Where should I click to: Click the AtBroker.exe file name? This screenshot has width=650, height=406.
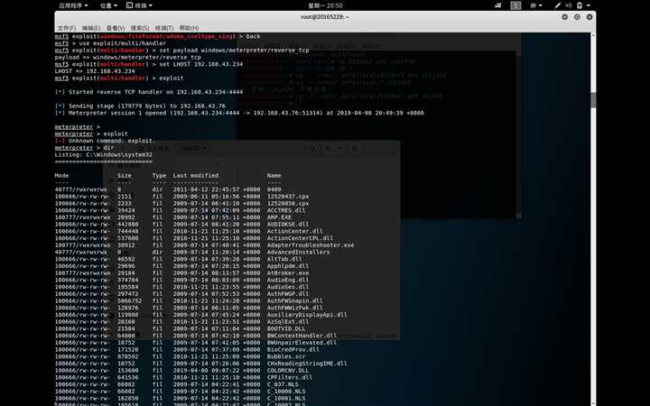pyautogui.click(x=288, y=273)
